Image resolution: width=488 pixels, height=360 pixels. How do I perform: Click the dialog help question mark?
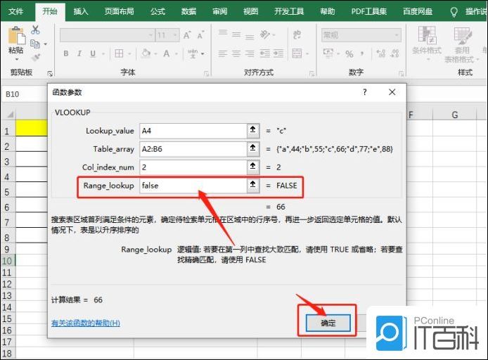click(x=365, y=92)
